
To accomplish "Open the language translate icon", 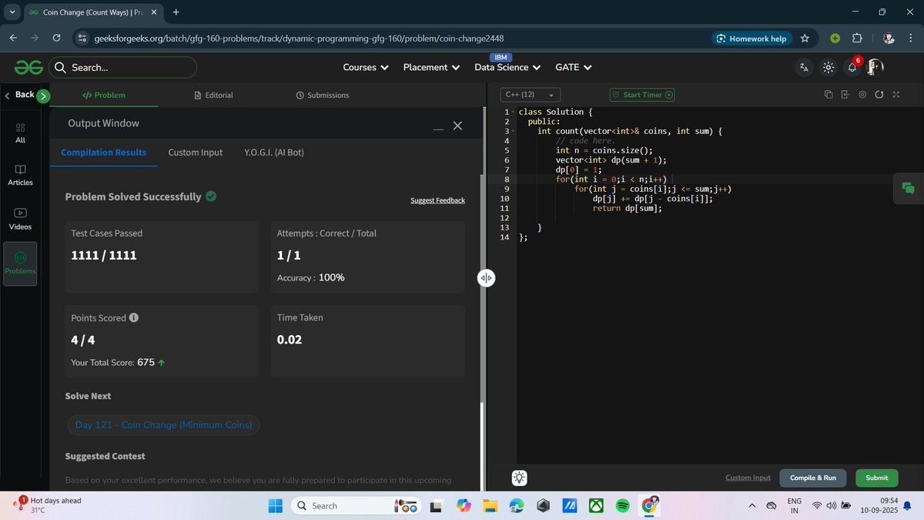I will (x=805, y=68).
